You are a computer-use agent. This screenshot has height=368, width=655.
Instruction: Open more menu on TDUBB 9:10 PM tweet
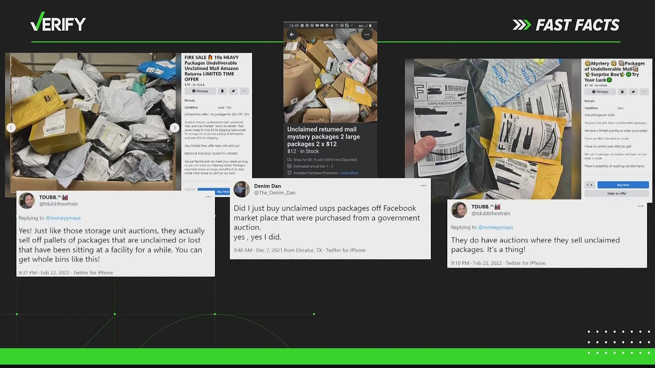pos(641,206)
